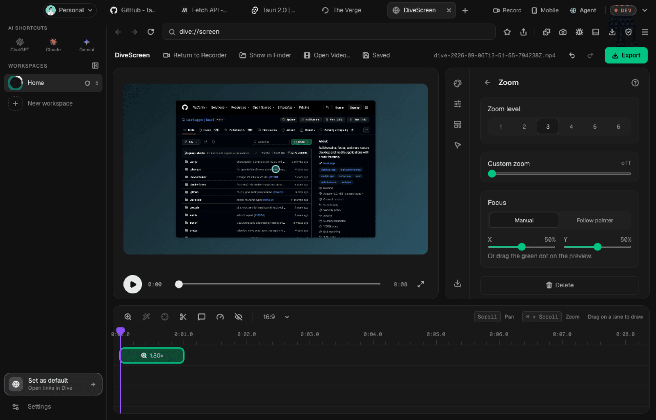Viewport: 656px width, 420px height.
Task: Open the hamburger menu in the toolbar
Action: tap(645, 32)
